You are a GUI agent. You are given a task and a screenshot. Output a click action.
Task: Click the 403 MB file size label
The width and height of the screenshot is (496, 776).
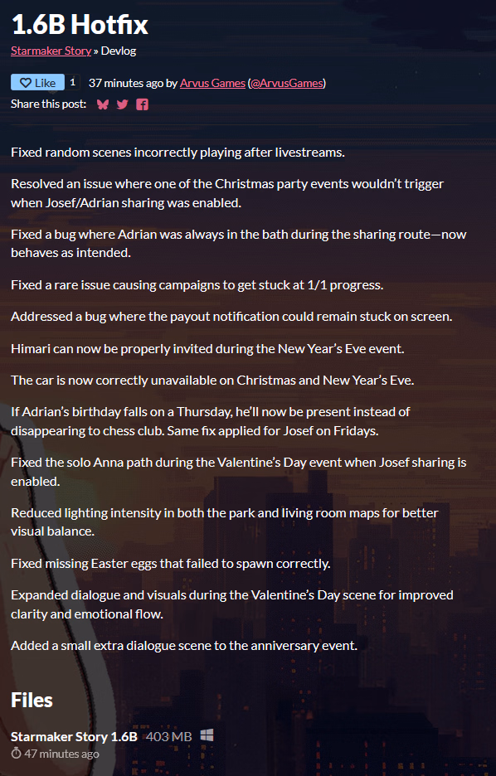click(x=169, y=736)
